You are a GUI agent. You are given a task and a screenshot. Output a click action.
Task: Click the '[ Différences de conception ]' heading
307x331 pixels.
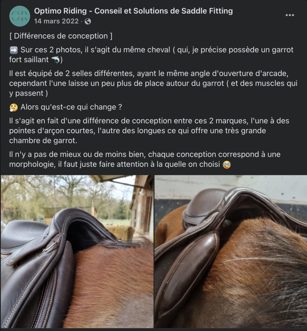click(61, 36)
